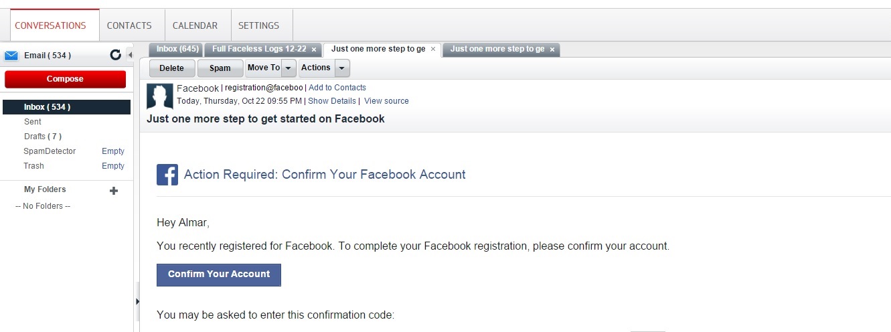Expand the Move To dropdown arrow
Viewport: 891px width, 332px height.
(x=289, y=68)
